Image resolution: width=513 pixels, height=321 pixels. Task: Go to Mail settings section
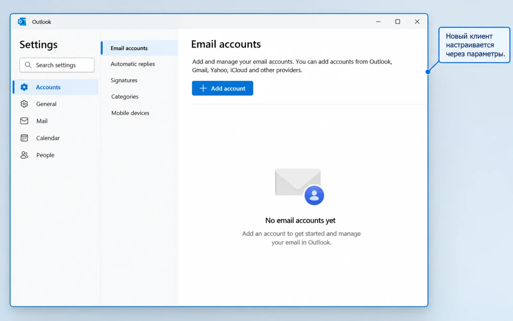(x=56, y=121)
